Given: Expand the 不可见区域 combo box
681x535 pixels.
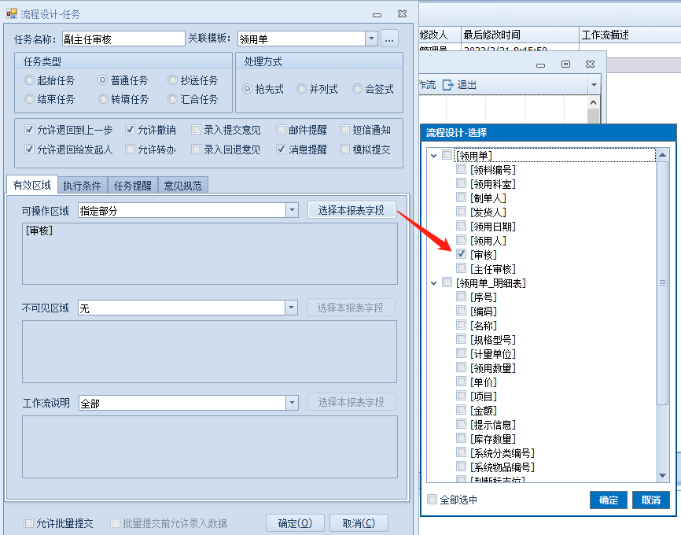Looking at the screenshot, I should click(292, 308).
